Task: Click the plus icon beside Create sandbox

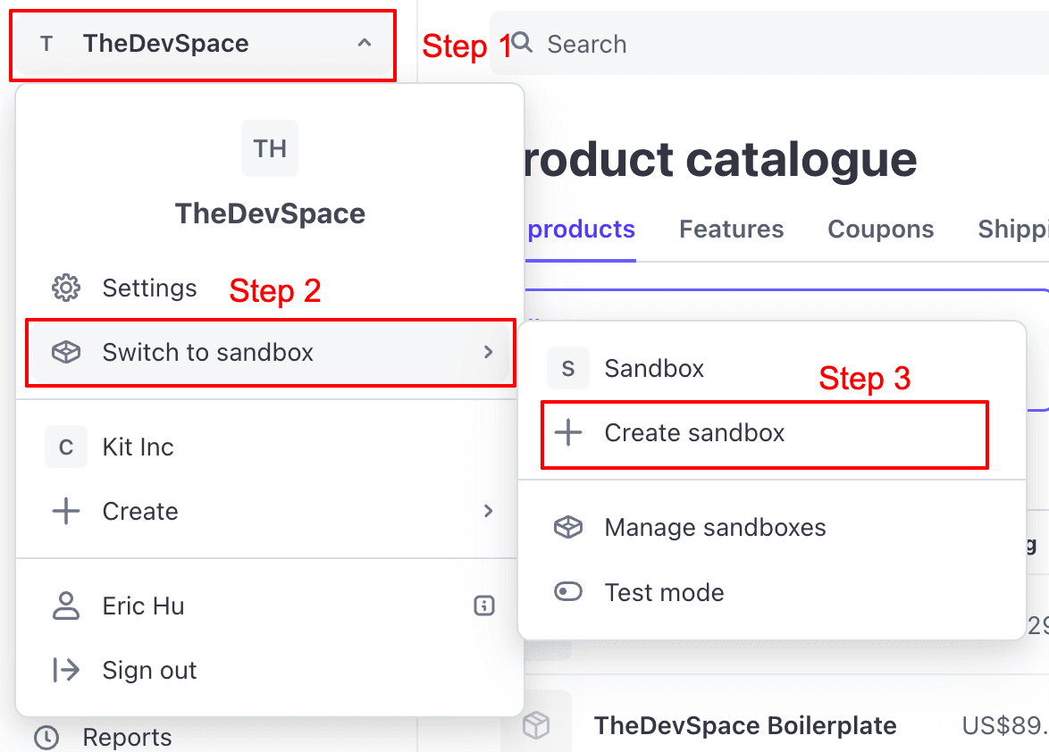Action: [568, 433]
